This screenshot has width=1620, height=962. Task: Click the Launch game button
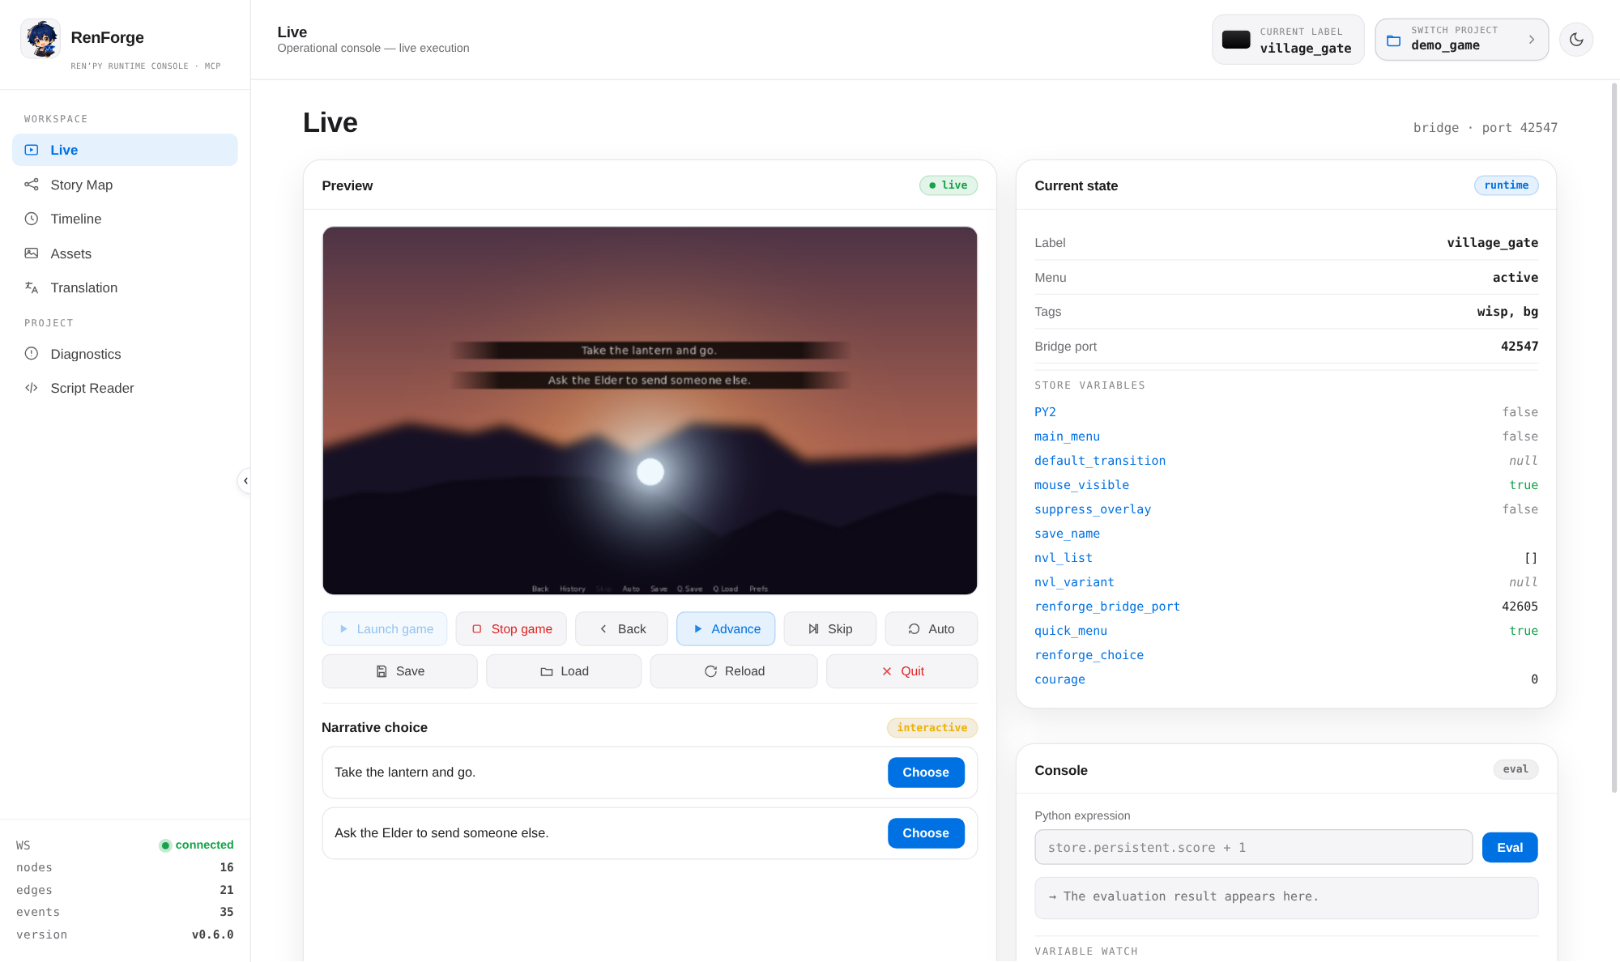click(385, 629)
